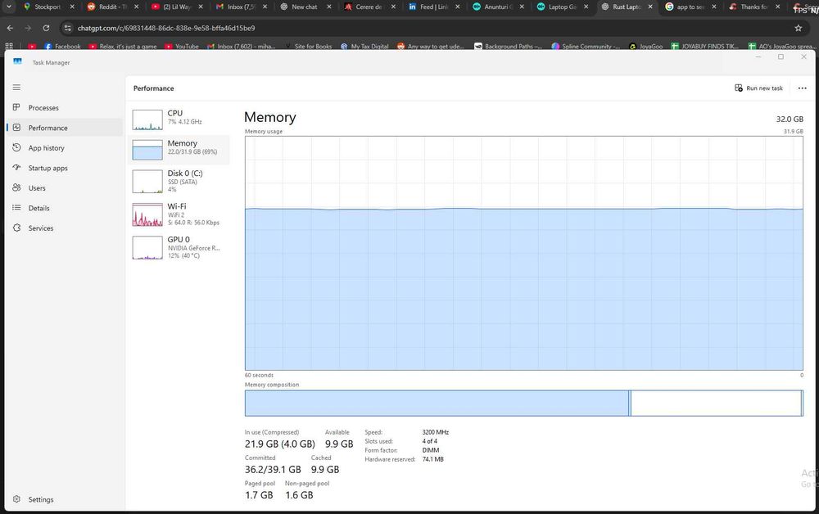
Task: Open the JoyaGoo bookmark
Action: pyautogui.click(x=645, y=47)
